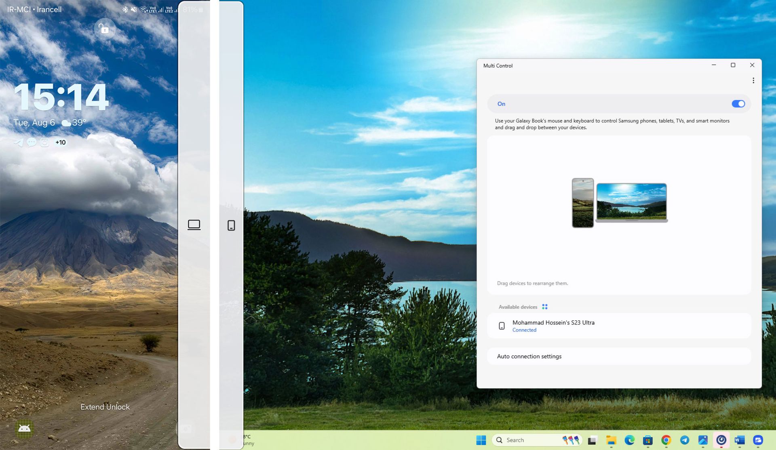Select the tablet outline icon on left panel
776x450 pixels.
pyautogui.click(x=231, y=225)
